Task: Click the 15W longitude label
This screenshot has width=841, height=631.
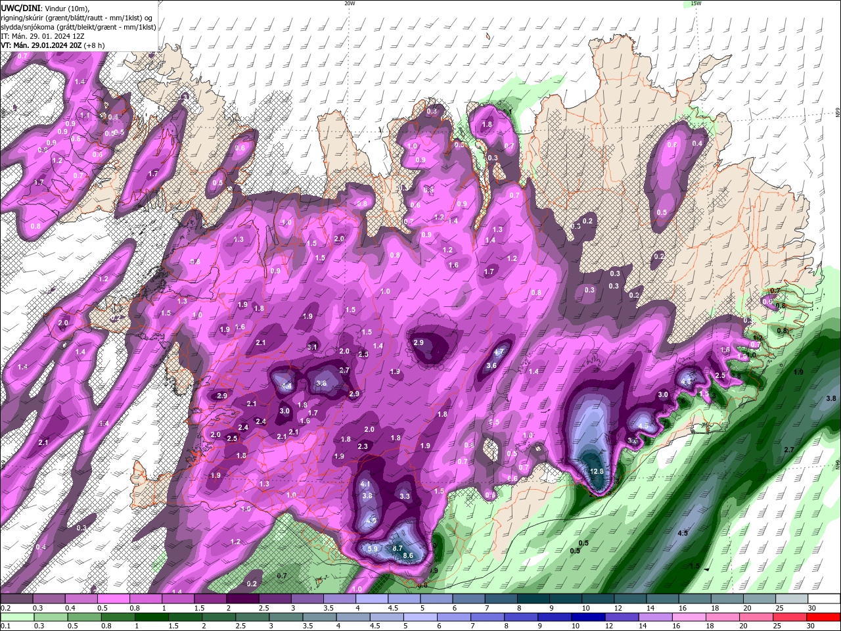Action: point(696,3)
